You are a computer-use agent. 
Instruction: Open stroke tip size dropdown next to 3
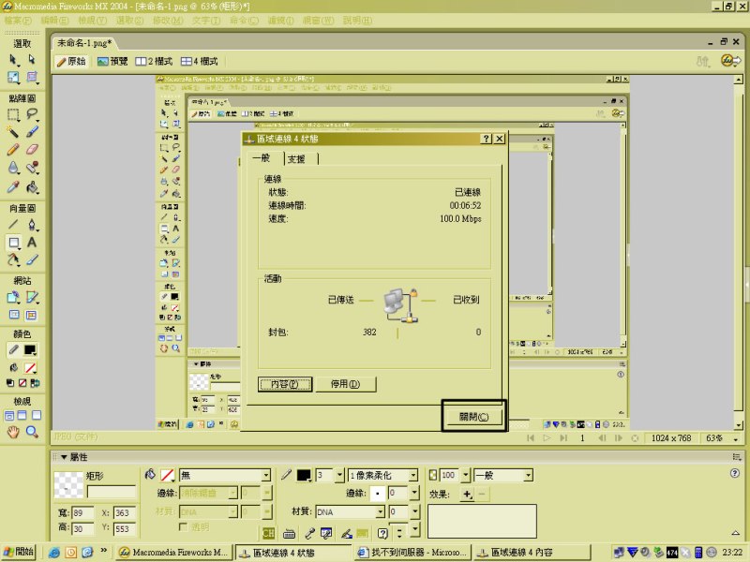pyautogui.click(x=339, y=476)
